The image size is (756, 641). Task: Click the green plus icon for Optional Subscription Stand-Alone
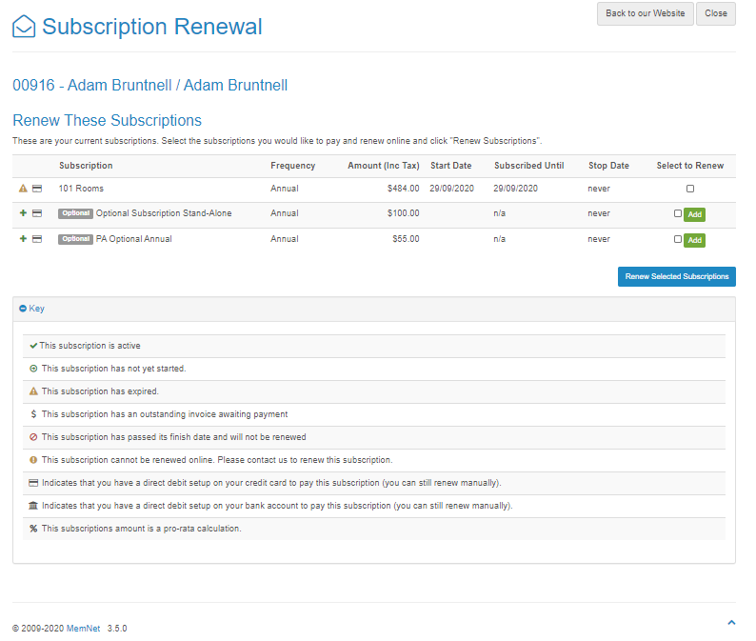click(x=23, y=213)
